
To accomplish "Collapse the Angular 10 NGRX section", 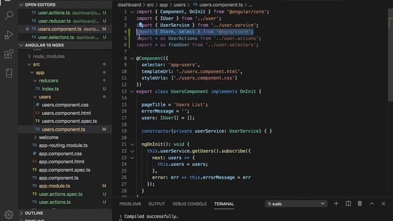I will [x=21, y=45].
